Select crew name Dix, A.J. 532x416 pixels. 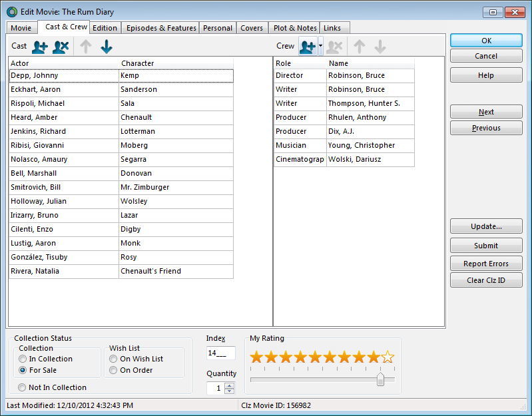click(x=370, y=131)
